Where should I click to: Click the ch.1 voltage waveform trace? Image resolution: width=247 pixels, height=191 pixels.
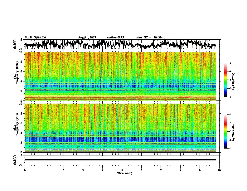click(x=120, y=44)
